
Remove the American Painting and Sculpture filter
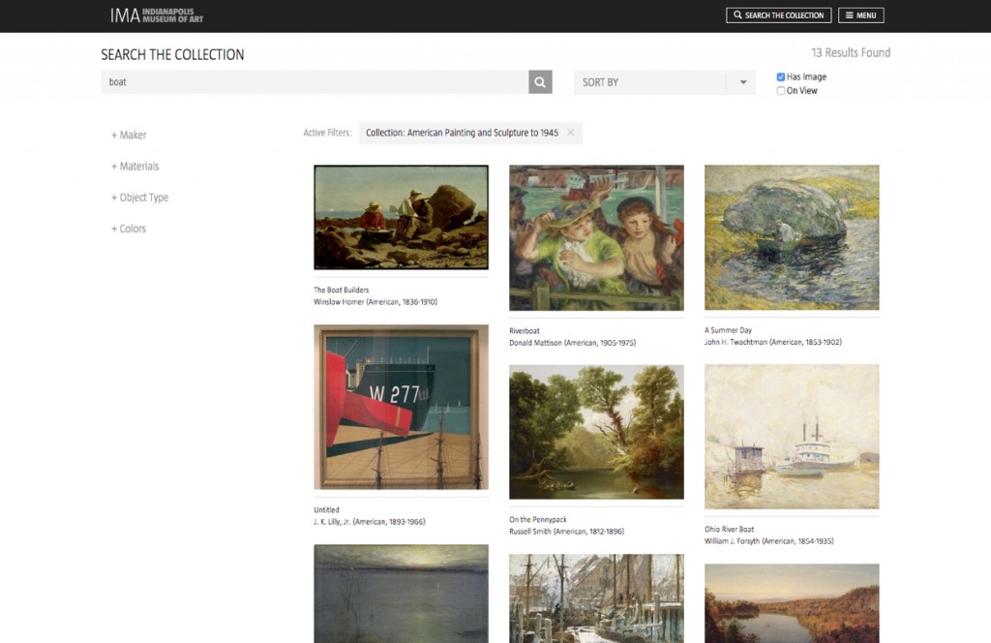tap(571, 132)
